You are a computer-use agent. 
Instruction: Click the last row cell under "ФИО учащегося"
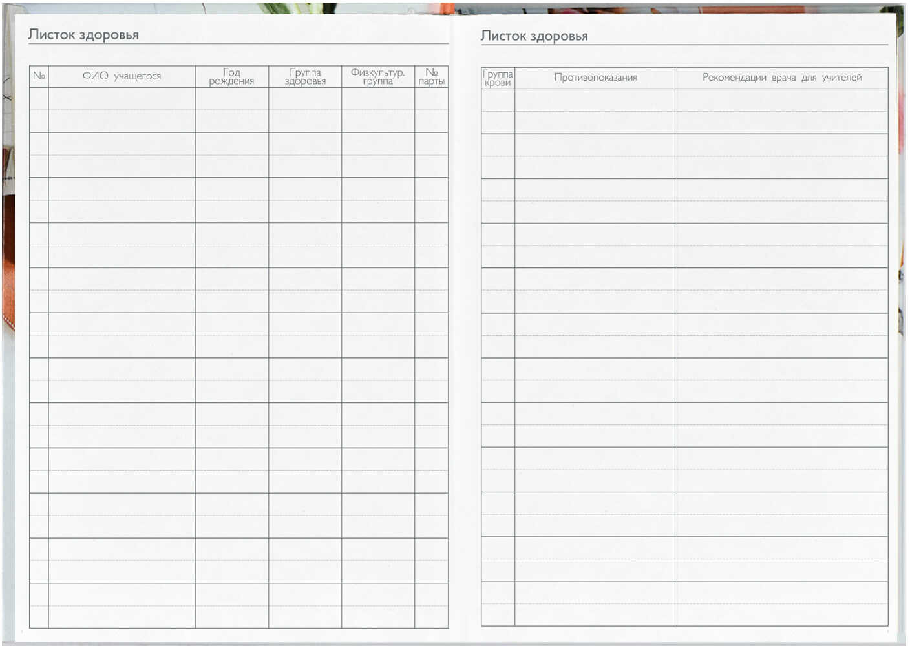pos(122,605)
